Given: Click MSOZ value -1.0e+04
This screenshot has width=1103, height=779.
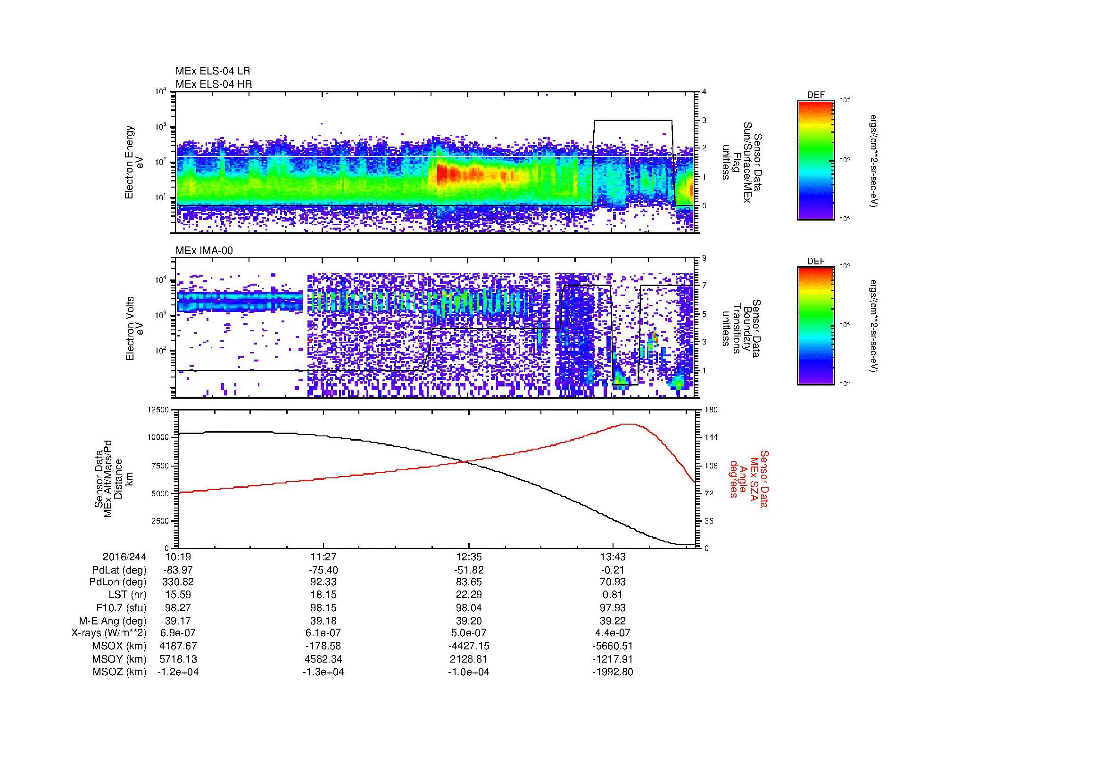Looking at the screenshot, I should tap(468, 672).
